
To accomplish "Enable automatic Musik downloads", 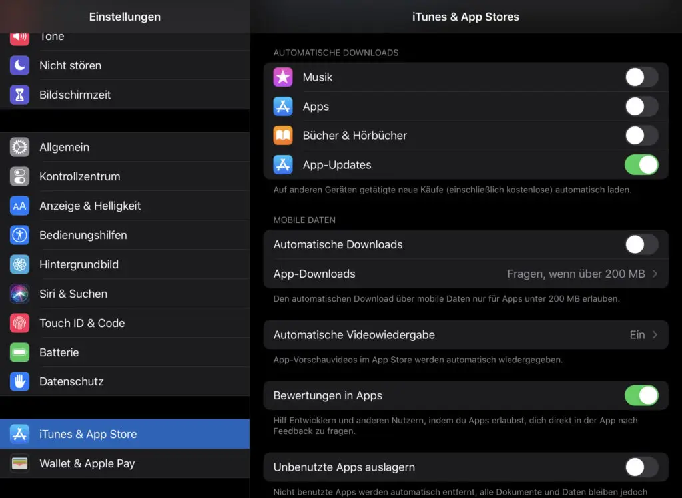I will [641, 77].
